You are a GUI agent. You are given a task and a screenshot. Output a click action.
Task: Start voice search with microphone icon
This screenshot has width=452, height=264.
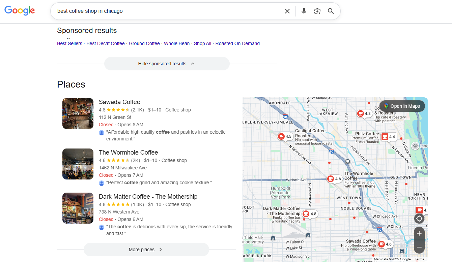[304, 11]
